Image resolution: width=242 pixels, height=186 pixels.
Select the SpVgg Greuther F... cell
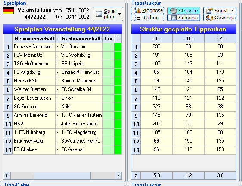81,141
